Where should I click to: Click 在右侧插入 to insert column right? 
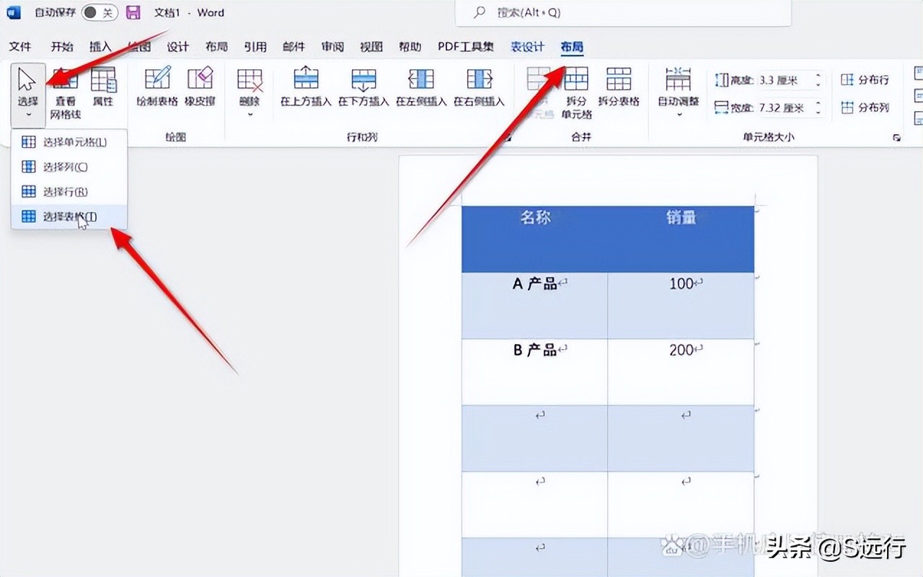(479, 88)
